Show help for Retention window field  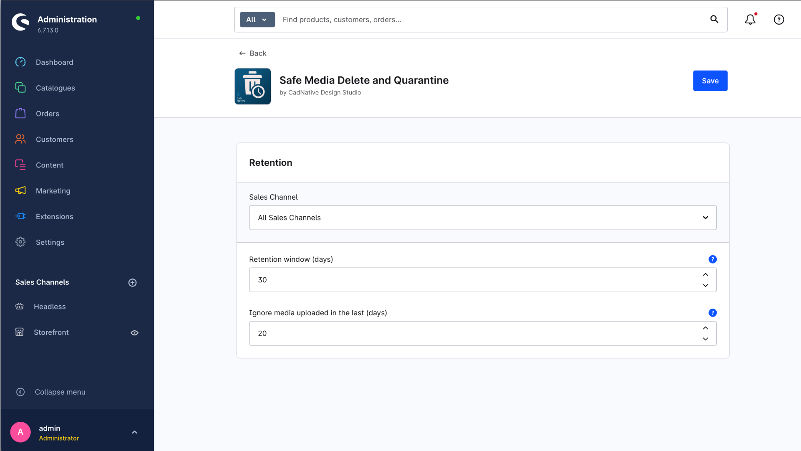713,259
